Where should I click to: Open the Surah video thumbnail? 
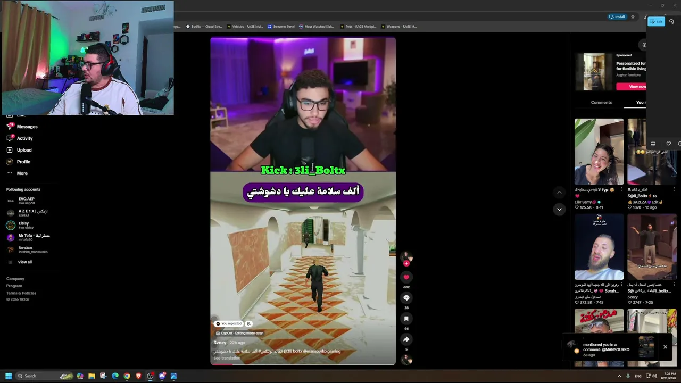pyautogui.click(x=599, y=247)
